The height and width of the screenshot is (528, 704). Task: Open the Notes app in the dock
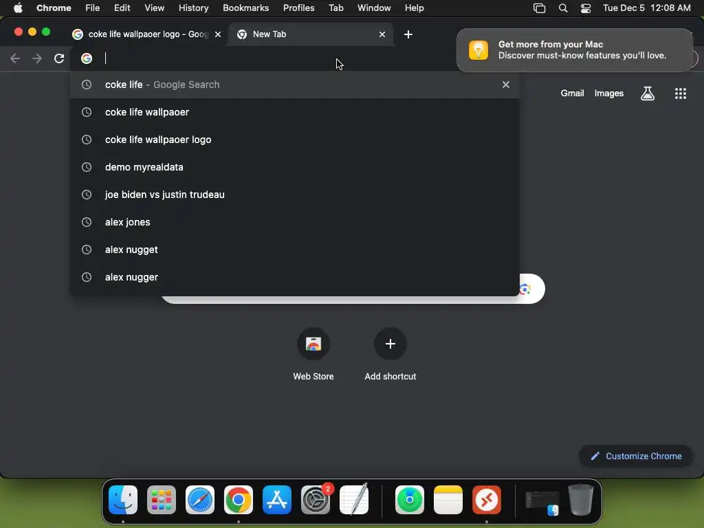coord(448,500)
